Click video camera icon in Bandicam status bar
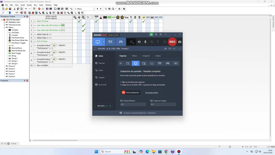275x155 pixels. [x=165, y=48]
